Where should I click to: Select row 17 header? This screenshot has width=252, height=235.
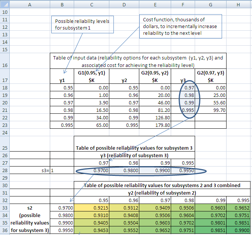pyautogui.click(x=5, y=76)
